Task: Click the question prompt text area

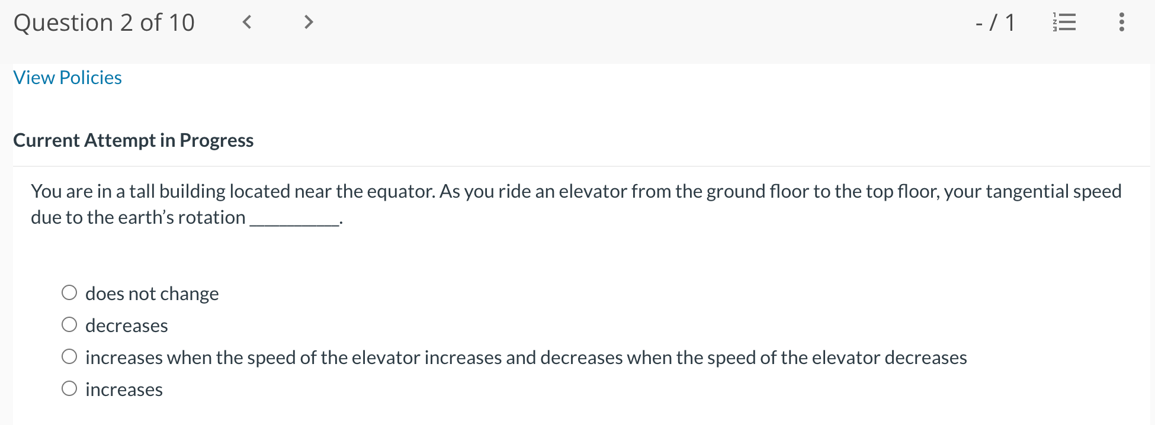Action: (576, 204)
